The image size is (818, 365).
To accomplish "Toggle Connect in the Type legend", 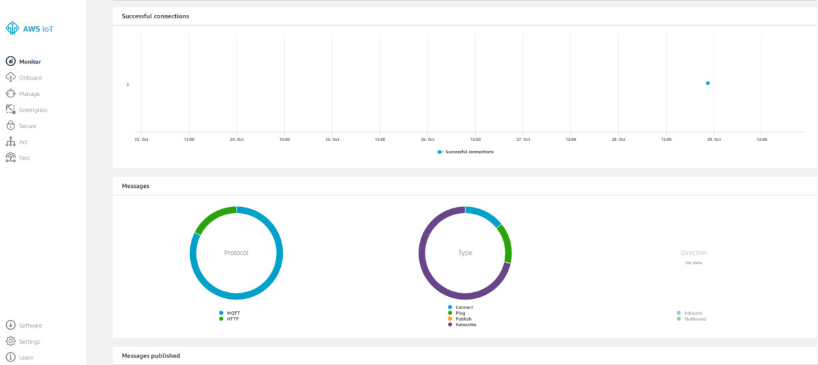I will click(460, 308).
